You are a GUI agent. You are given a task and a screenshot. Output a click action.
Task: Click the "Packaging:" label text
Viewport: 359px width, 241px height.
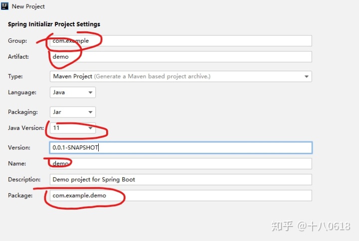coord(22,113)
